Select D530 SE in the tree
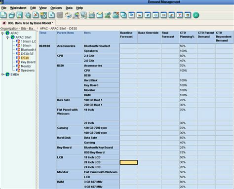Image resolution: width=234 pixels, height=189 pixels. [27, 54]
